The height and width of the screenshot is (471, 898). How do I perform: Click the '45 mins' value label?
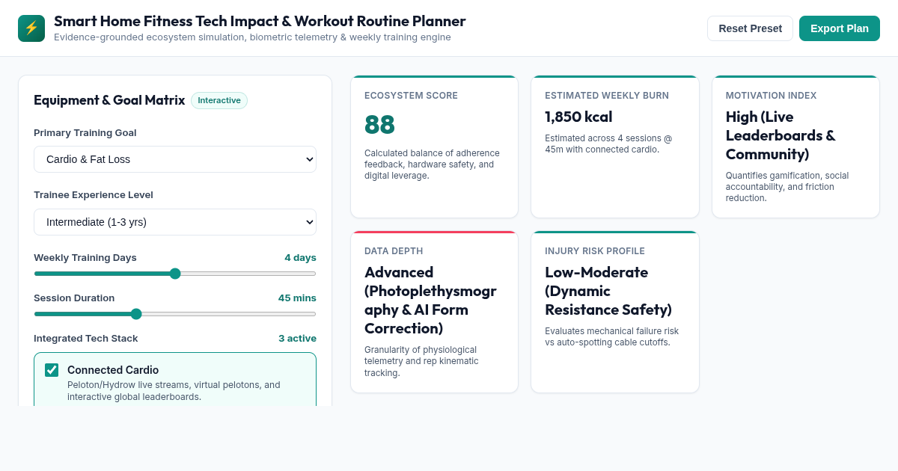[x=297, y=298]
